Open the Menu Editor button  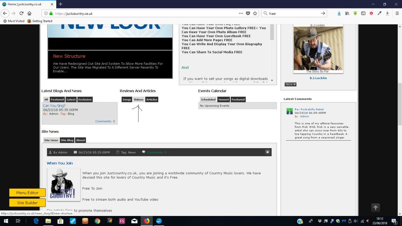pos(27,193)
